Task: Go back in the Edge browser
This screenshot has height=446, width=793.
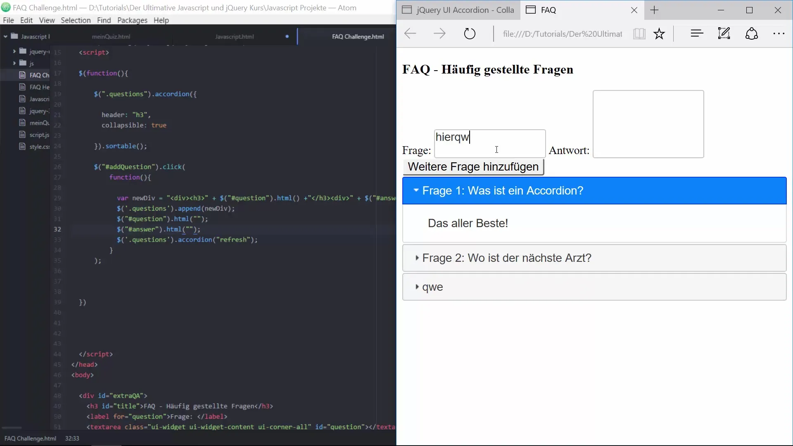Action: point(410,33)
